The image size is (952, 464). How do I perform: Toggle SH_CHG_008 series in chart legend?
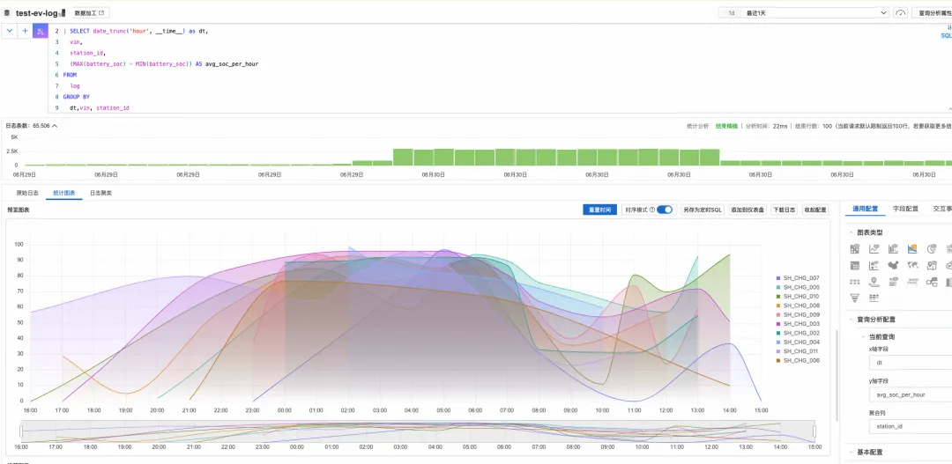pyautogui.click(x=798, y=306)
